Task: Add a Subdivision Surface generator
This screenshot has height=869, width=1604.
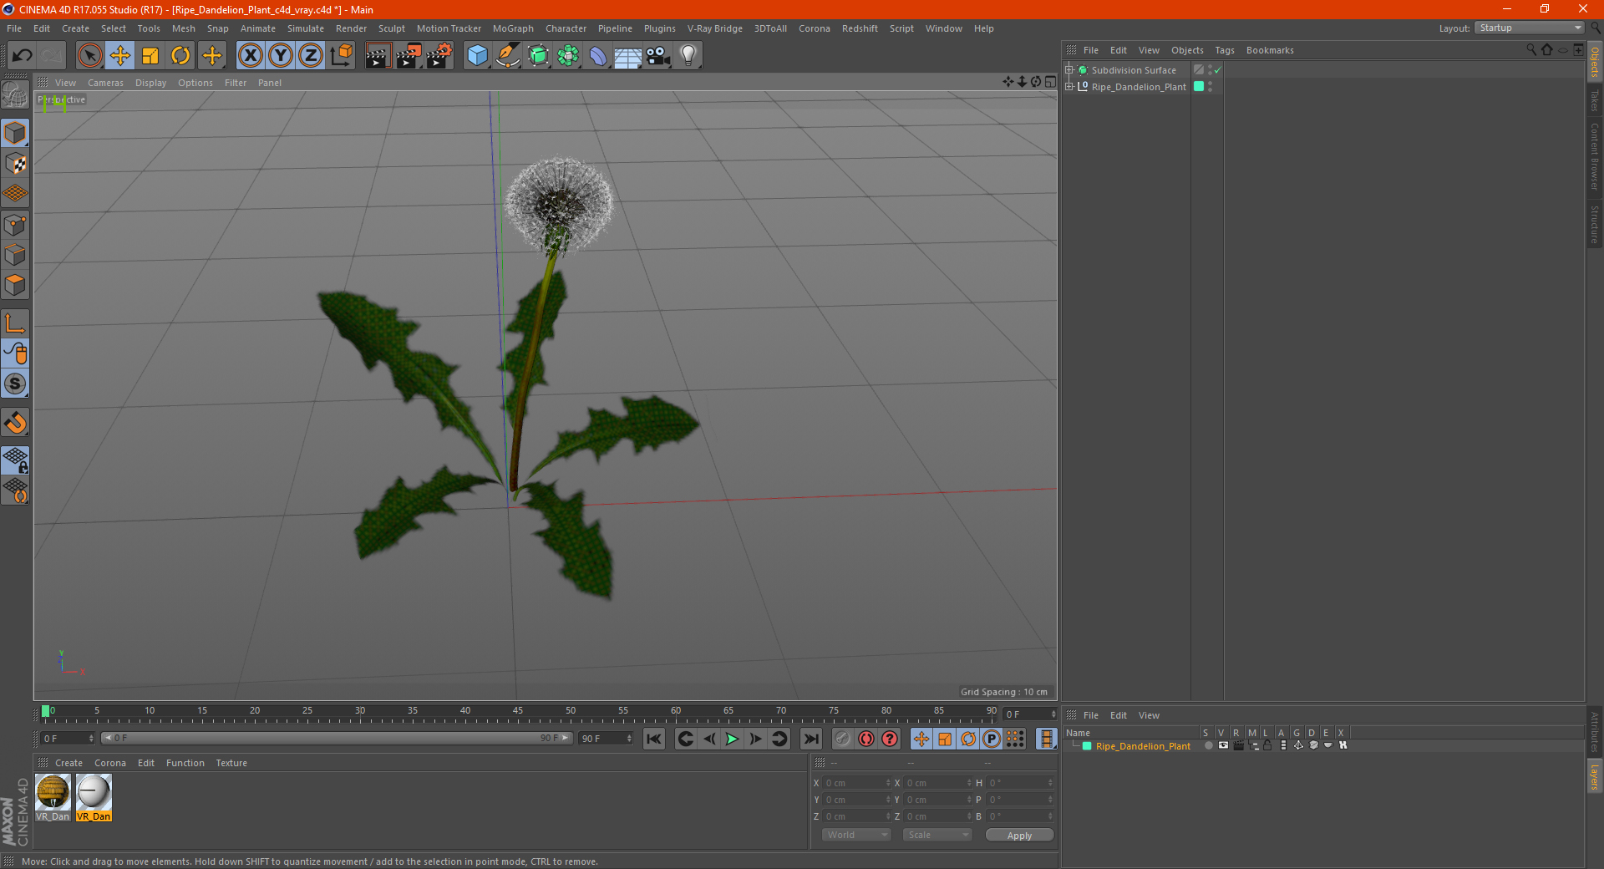Action: click(x=538, y=56)
